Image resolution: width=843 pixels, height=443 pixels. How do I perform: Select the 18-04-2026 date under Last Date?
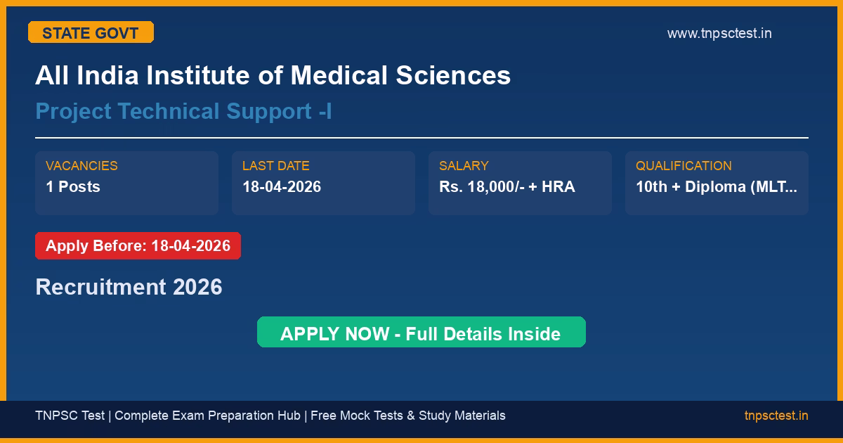coord(282,186)
